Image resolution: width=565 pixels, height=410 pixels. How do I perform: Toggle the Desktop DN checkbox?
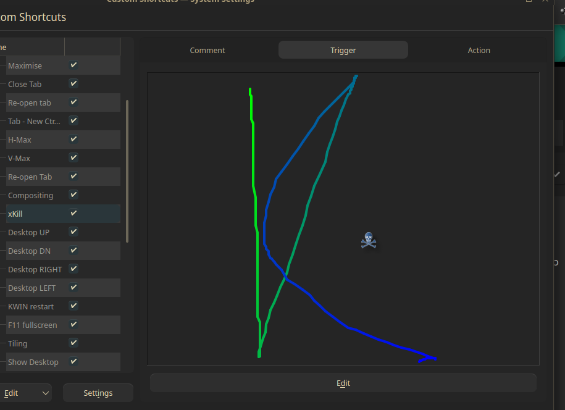[x=73, y=251]
